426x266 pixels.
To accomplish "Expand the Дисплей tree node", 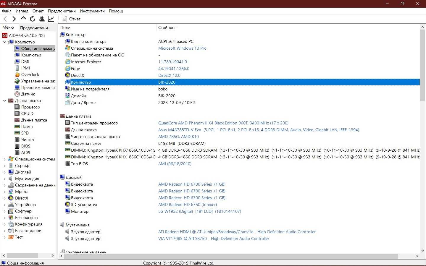I will click(4, 172).
